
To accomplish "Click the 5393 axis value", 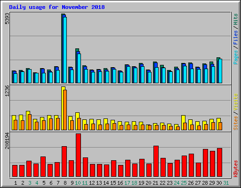I will pos(7,19).
